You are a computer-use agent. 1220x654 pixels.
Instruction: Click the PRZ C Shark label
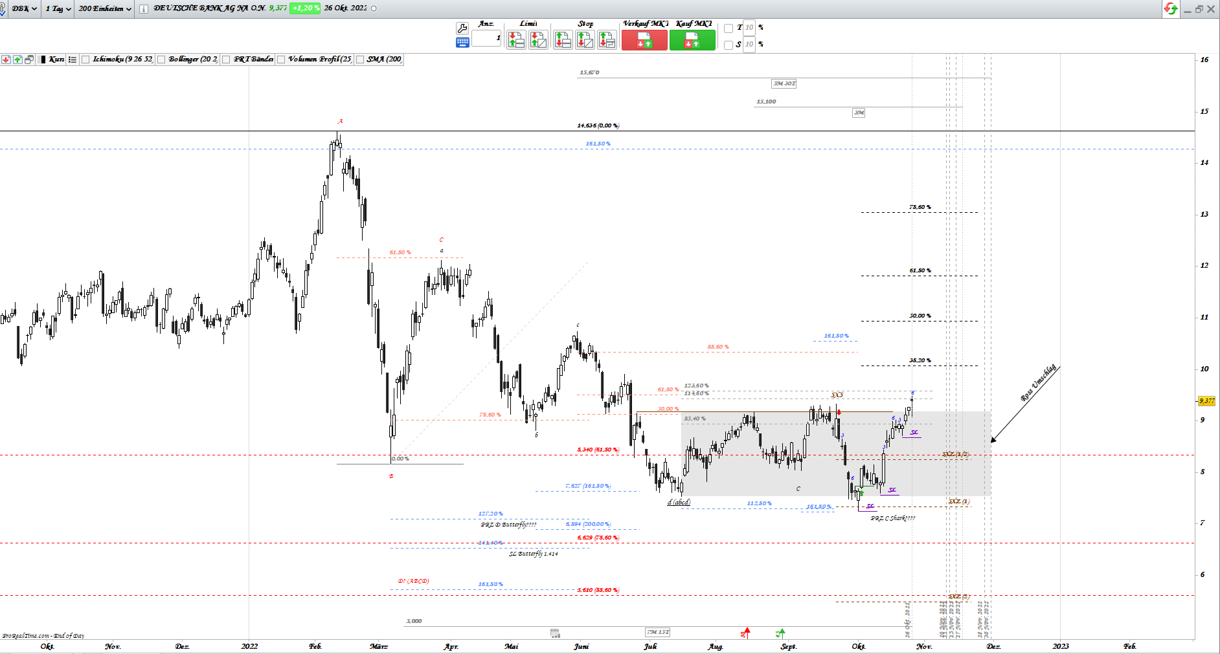[893, 518]
